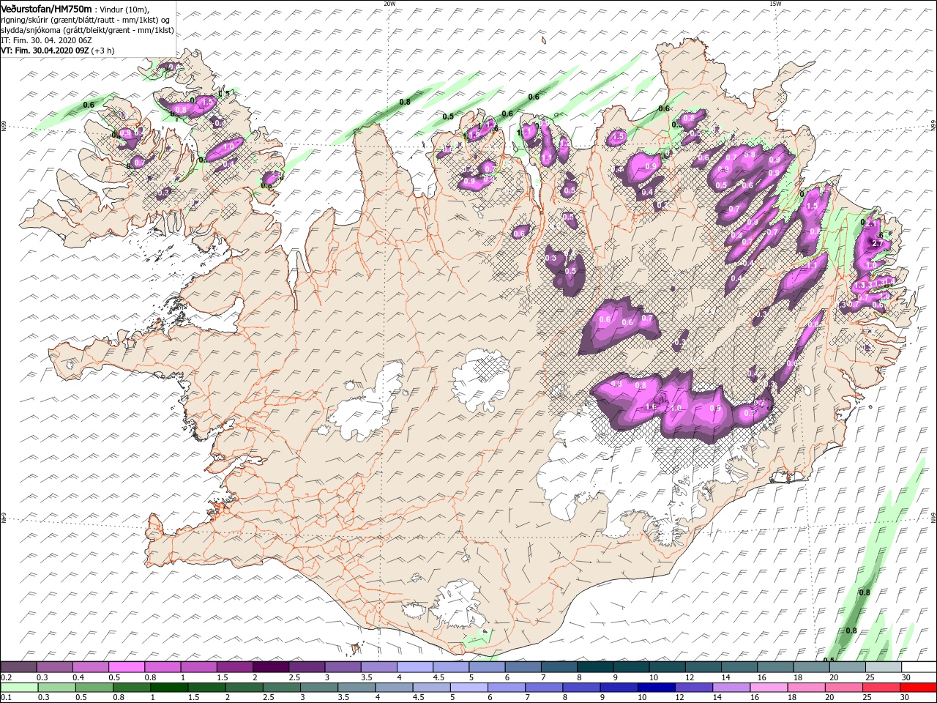Select rain scale swatch between 4 and 4.5
Image resolution: width=937 pixels, height=703 pixels.
click(393, 688)
